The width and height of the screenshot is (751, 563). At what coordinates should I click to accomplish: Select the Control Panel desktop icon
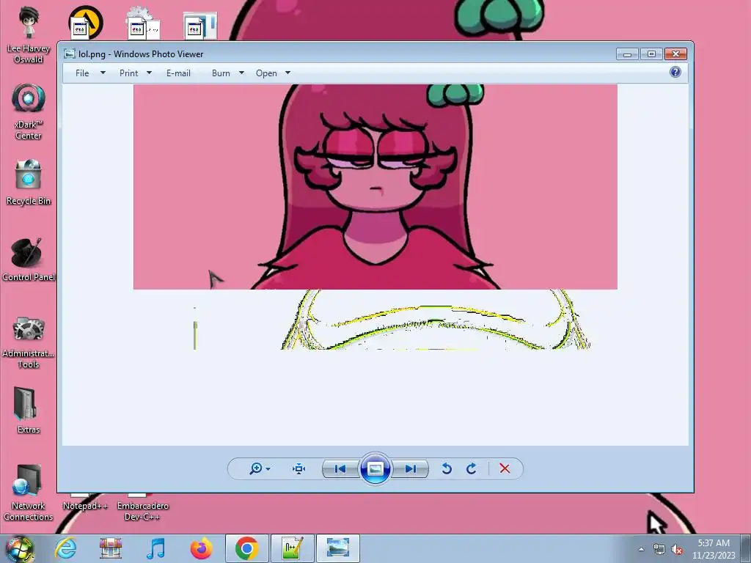click(x=29, y=259)
